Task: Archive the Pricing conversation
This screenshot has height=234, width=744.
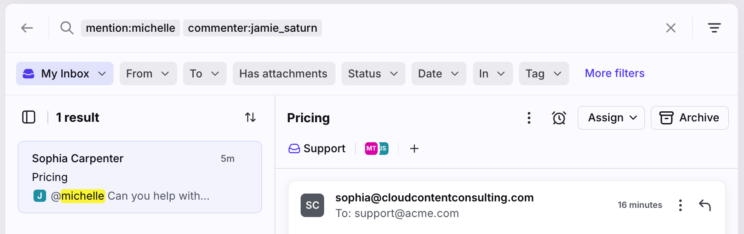Action: point(690,118)
